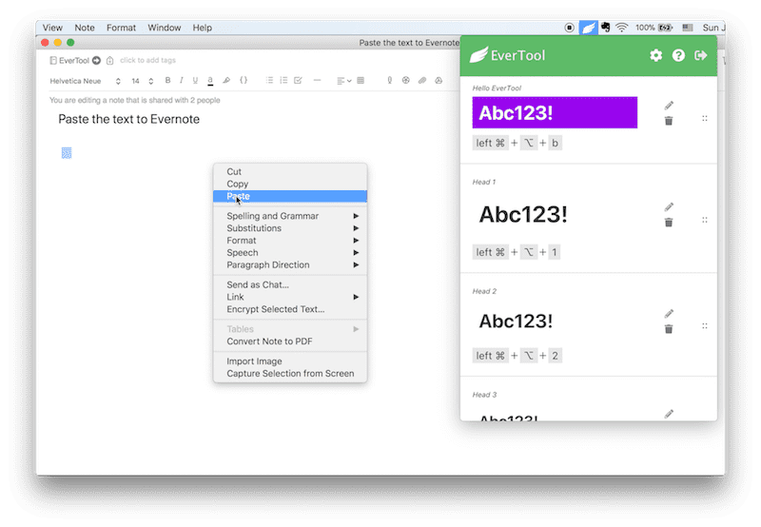Choose Cut from the context menu
Viewport: 761px width, 527px height.
(x=290, y=172)
